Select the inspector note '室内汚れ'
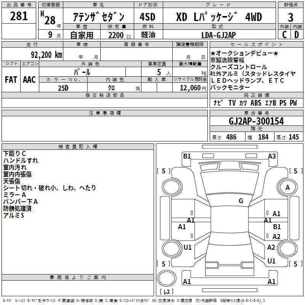Viewport: 305px width, 305px height. click(x=15, y=167)
